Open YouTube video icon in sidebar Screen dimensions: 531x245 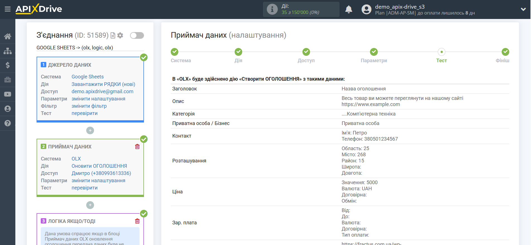coord(8,94)
